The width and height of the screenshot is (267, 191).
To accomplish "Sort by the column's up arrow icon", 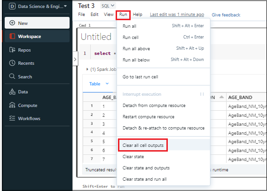I will (221, 97).
